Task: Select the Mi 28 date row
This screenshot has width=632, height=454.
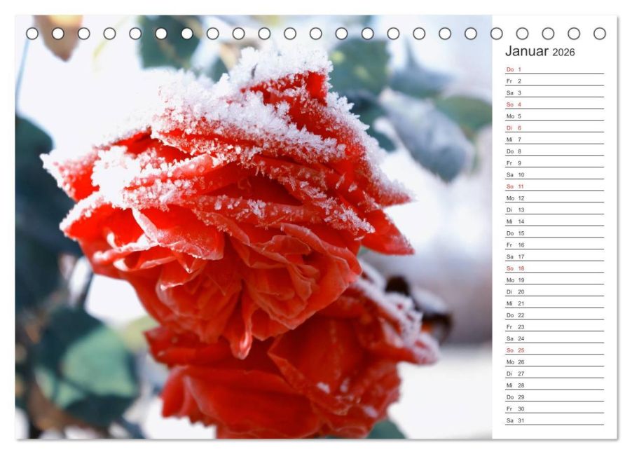Action: (555, 385)
